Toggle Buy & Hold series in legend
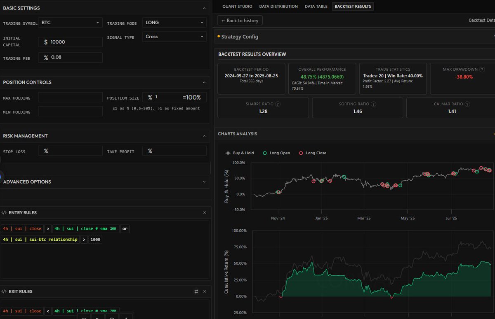Screen dimensions: 495x319 coord(239,153)
